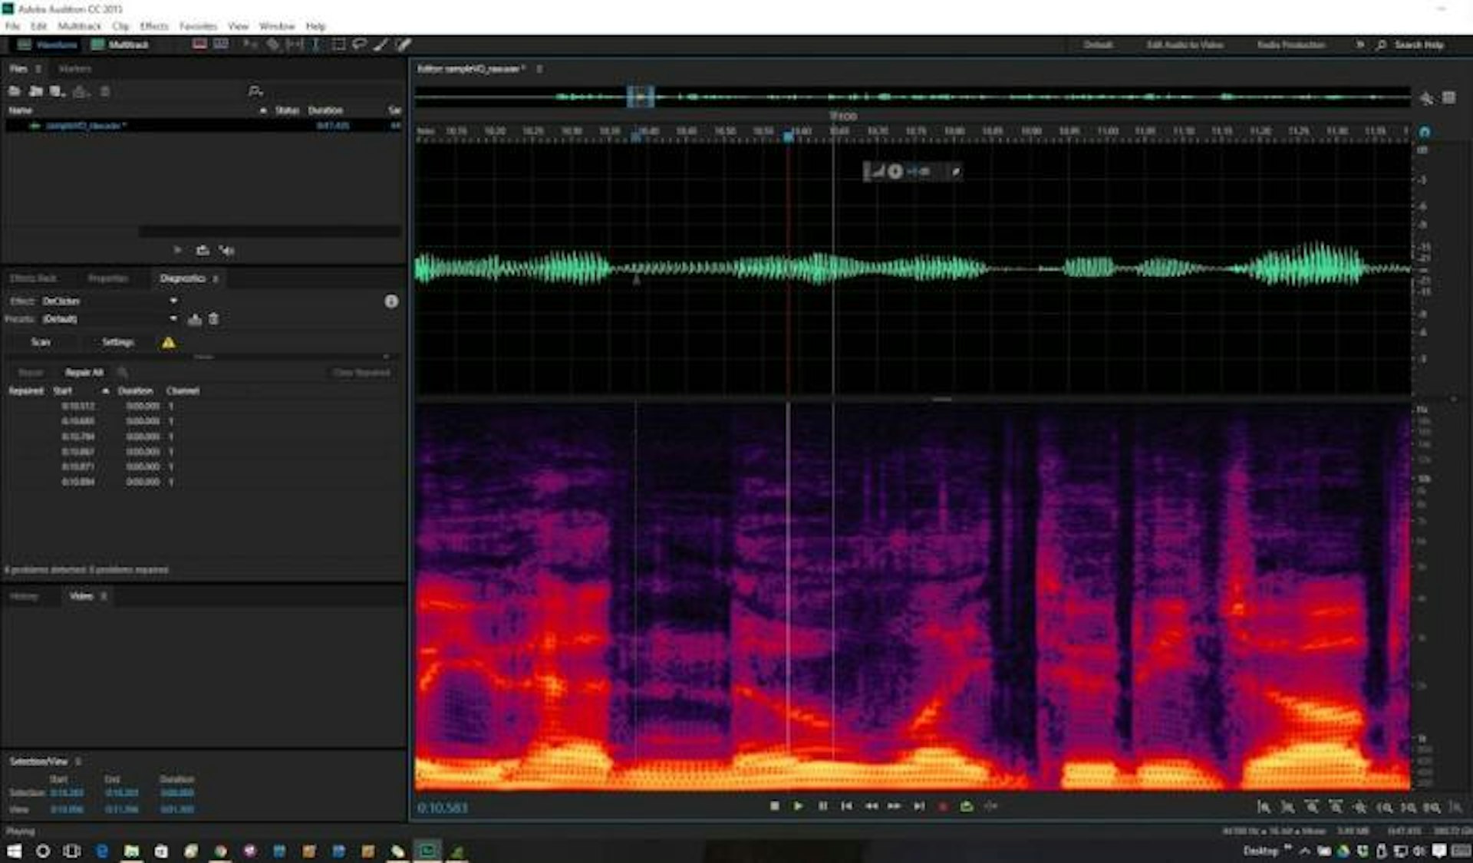The image size is (1473, 863).
Task: Select the Time Selection tool
Action: coord(315,44)
